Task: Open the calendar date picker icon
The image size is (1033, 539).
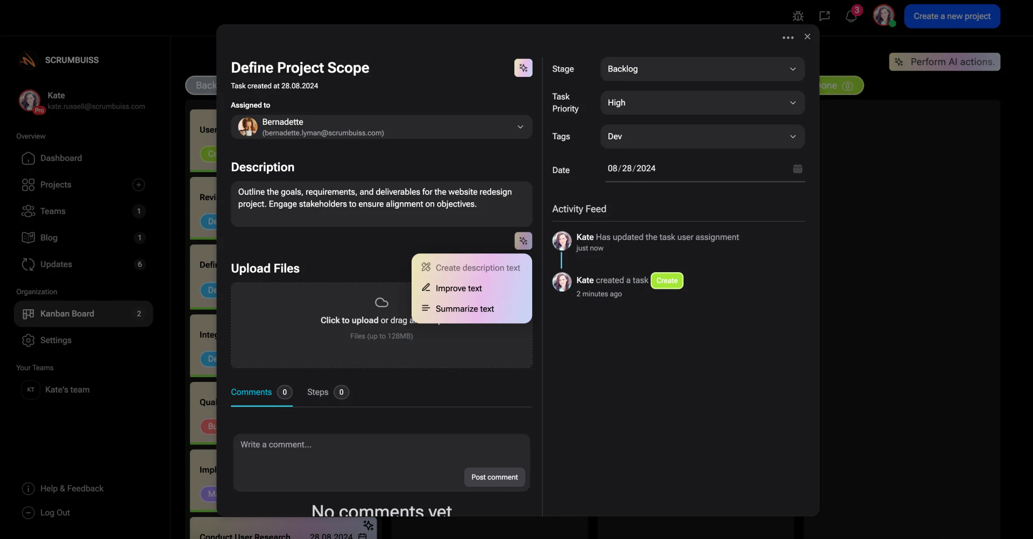Action: [797, 168]
